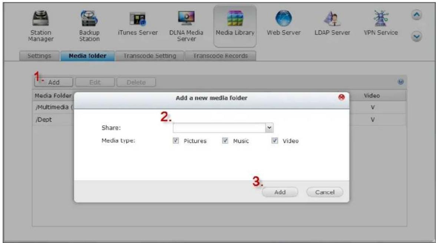This screenshot has height=243, width=436.
Task: Click the Add button in the dialog
Action: [x=280, y=192]
